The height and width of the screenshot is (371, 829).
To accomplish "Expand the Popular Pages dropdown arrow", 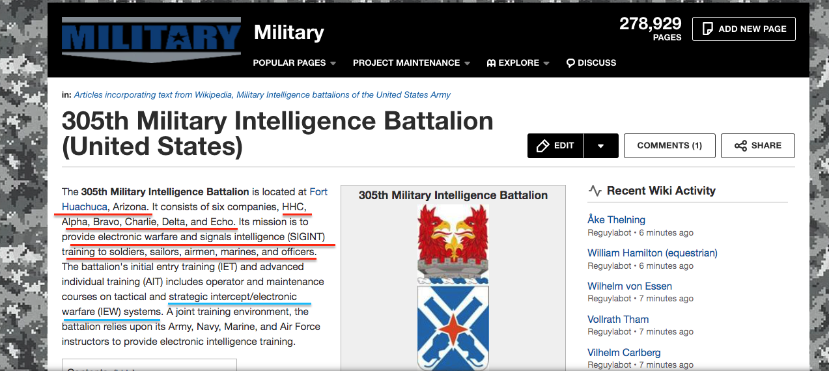I will point(333,64).
